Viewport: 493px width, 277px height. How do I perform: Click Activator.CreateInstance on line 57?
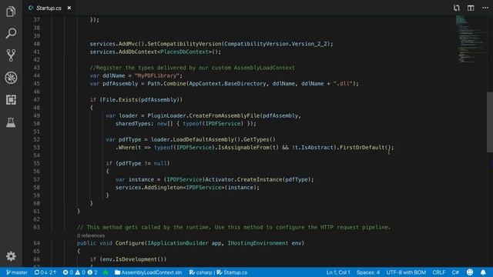coord(243,179)
